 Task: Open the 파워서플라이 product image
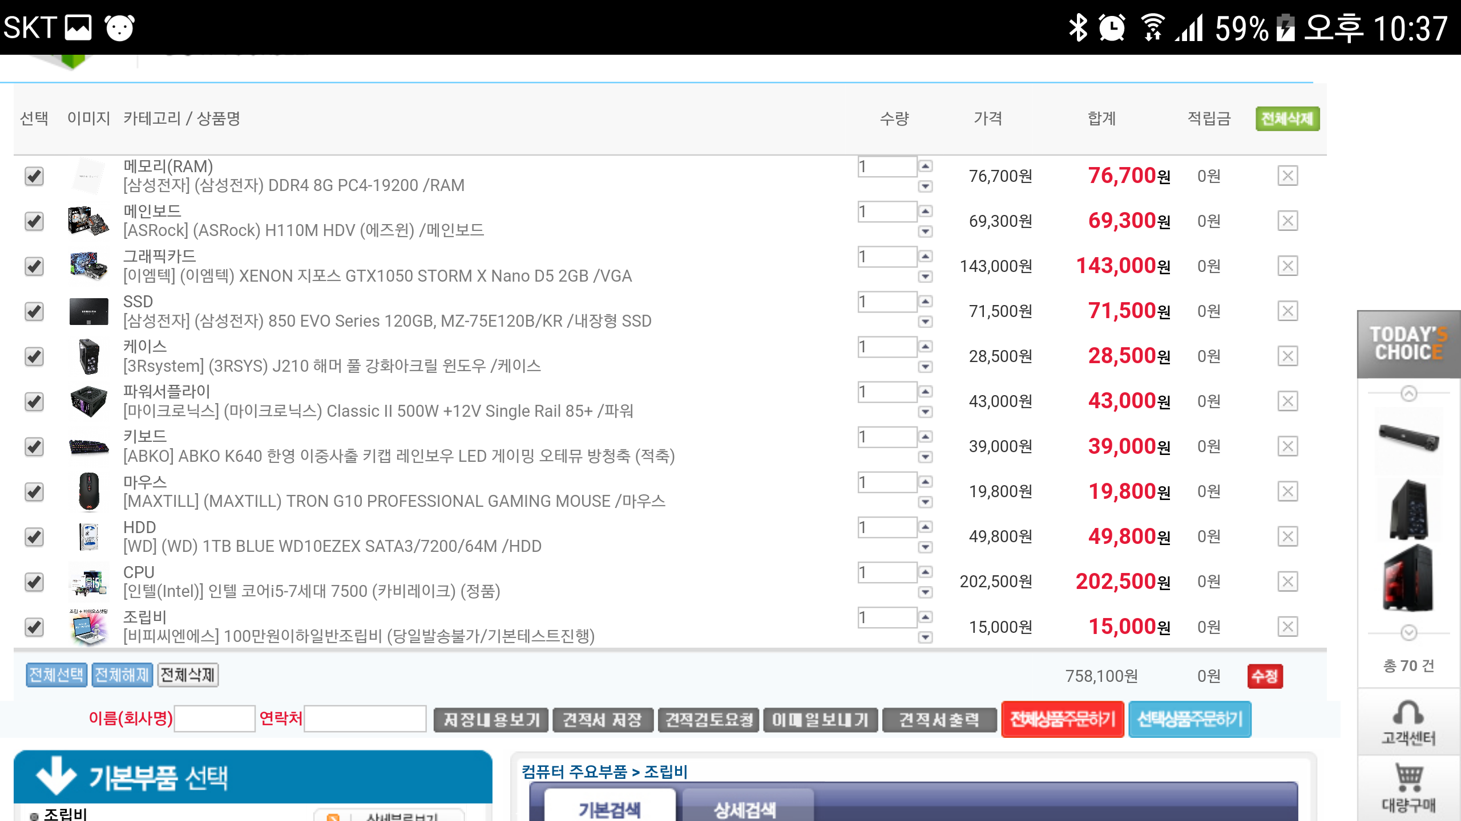(88, 401)
